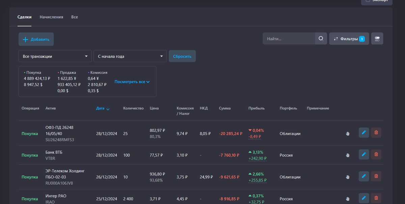Edit the ОФЗ-ПД 26248 transaction
The height and width of the screenshot is (204, 405).
coord(364,132)
